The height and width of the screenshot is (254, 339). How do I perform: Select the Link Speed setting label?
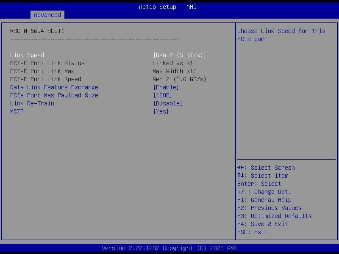click(x=27, y=55)
